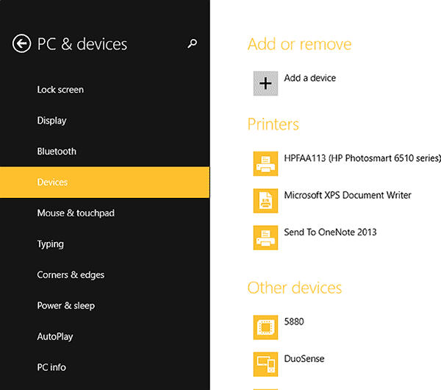Open PC info page
This screenshot has height=390, width=441.
(x=52, y=367)
